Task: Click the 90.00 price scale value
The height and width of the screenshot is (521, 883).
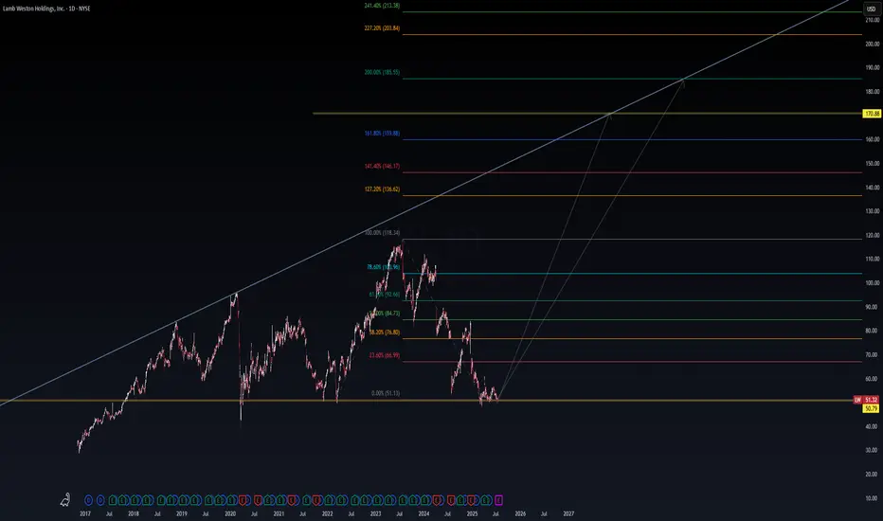Action: tap(873, 307)
